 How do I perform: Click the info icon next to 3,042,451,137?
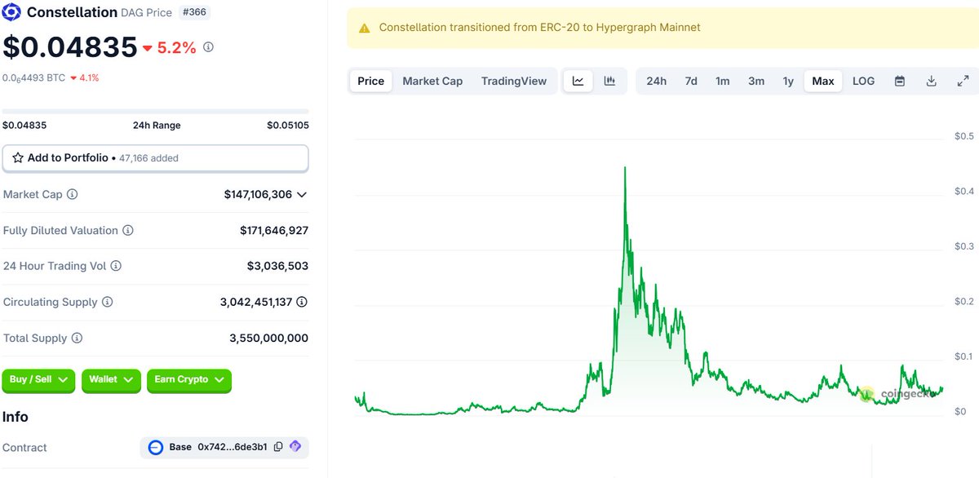pyautogui.click(x=302, y=302)
